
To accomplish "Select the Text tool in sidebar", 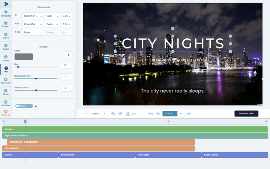I will [6, 69].
